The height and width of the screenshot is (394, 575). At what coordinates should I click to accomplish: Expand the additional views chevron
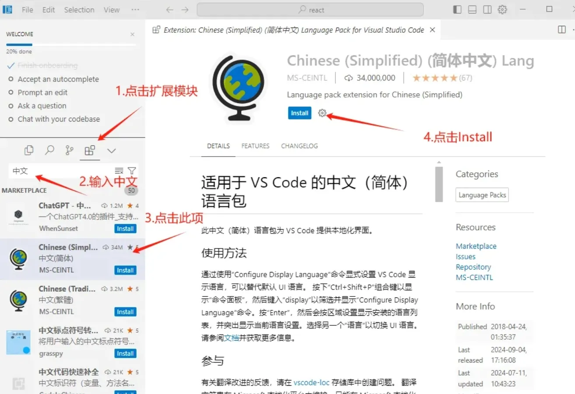(112, 150)
